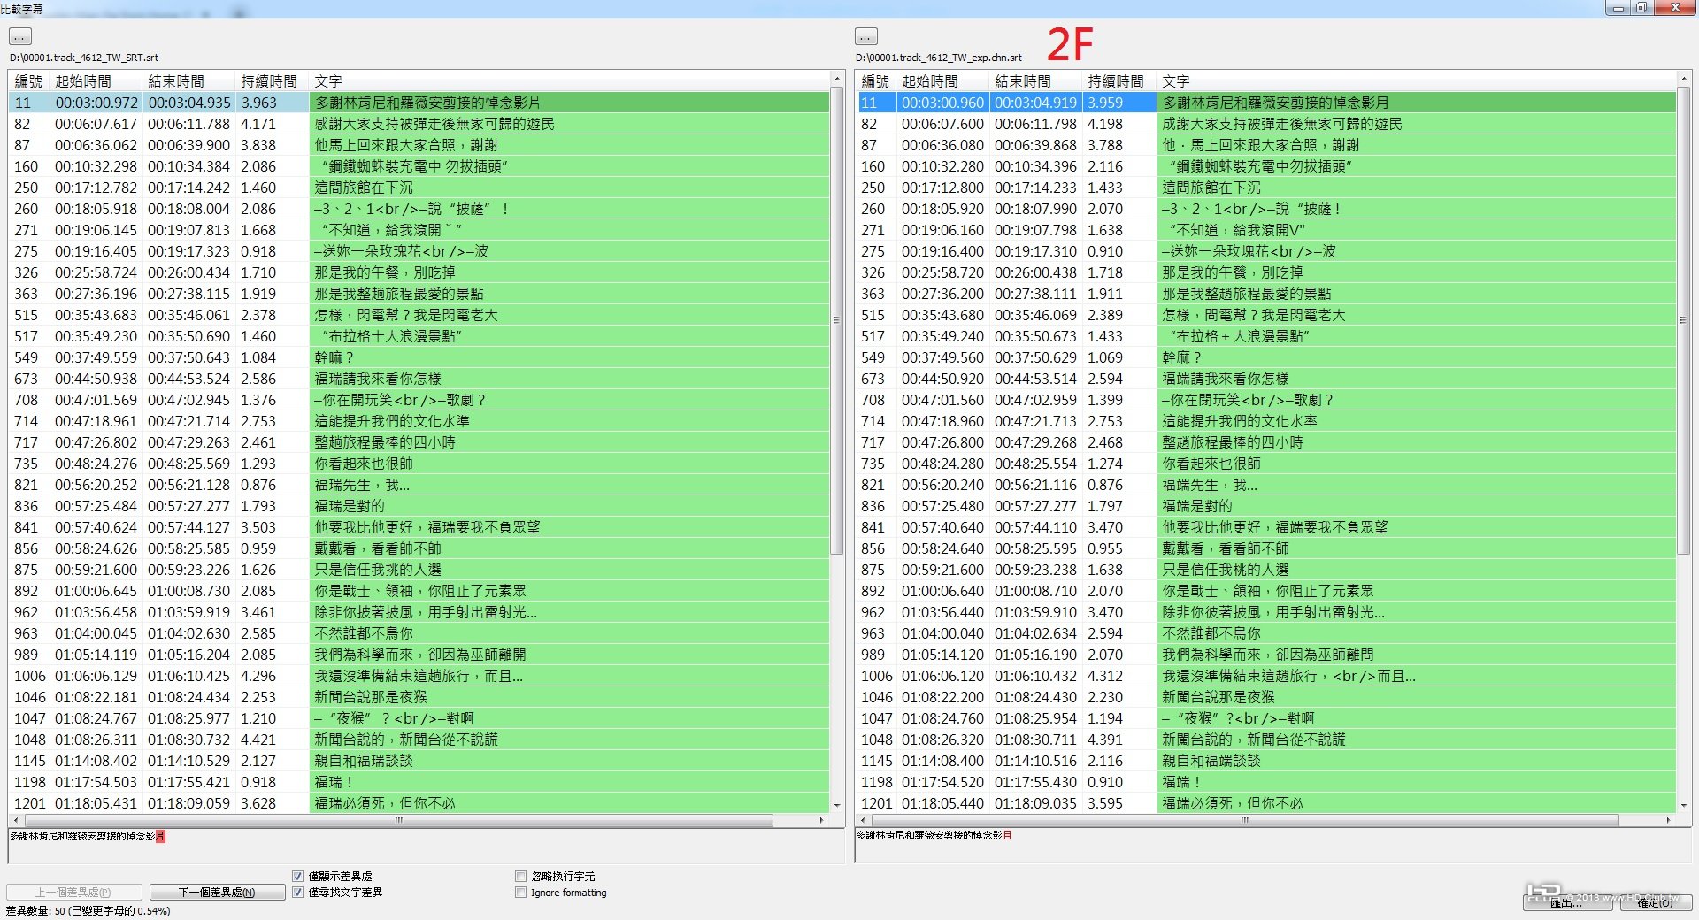Click scroll-down arrow of right list
This screenshot has height=920, width=1699.
point(1683,805)
